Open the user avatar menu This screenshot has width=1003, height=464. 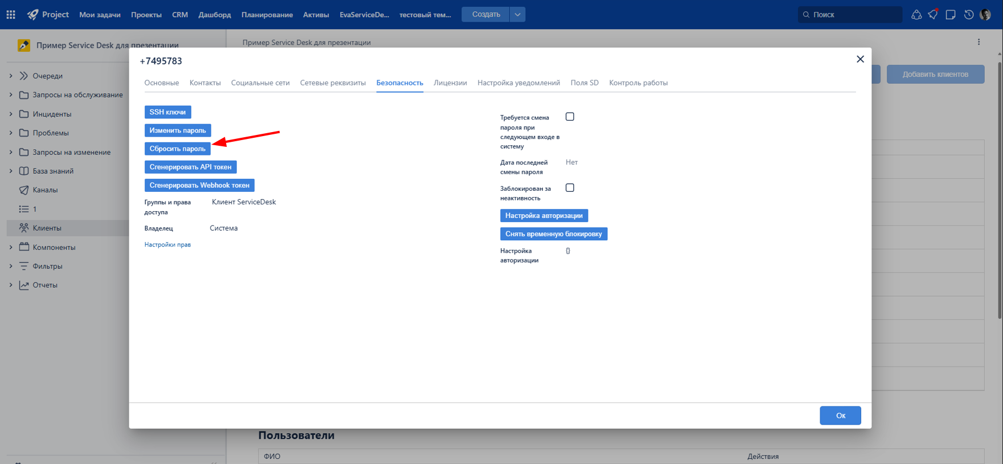(985, 15)
